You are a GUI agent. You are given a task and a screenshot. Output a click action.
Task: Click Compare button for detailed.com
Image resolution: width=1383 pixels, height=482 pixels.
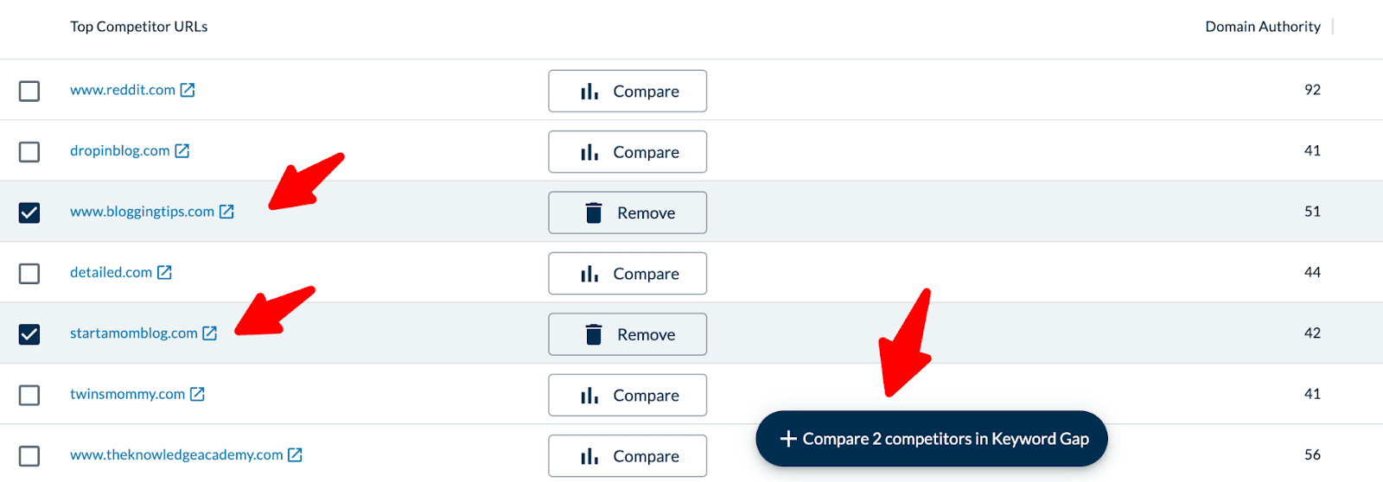click(x=628, y=274)
